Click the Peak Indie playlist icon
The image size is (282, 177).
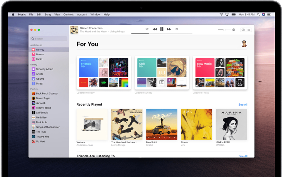[x=33, y=122]
